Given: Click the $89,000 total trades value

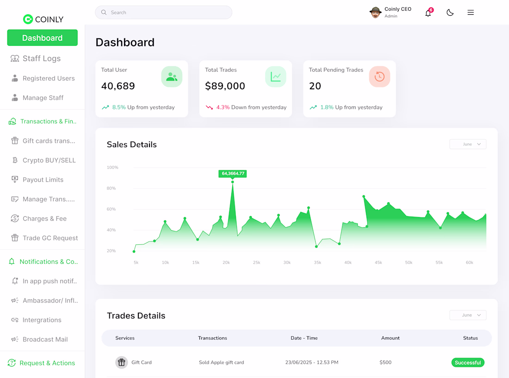Looking at the screenshot, I should (225, 86).
